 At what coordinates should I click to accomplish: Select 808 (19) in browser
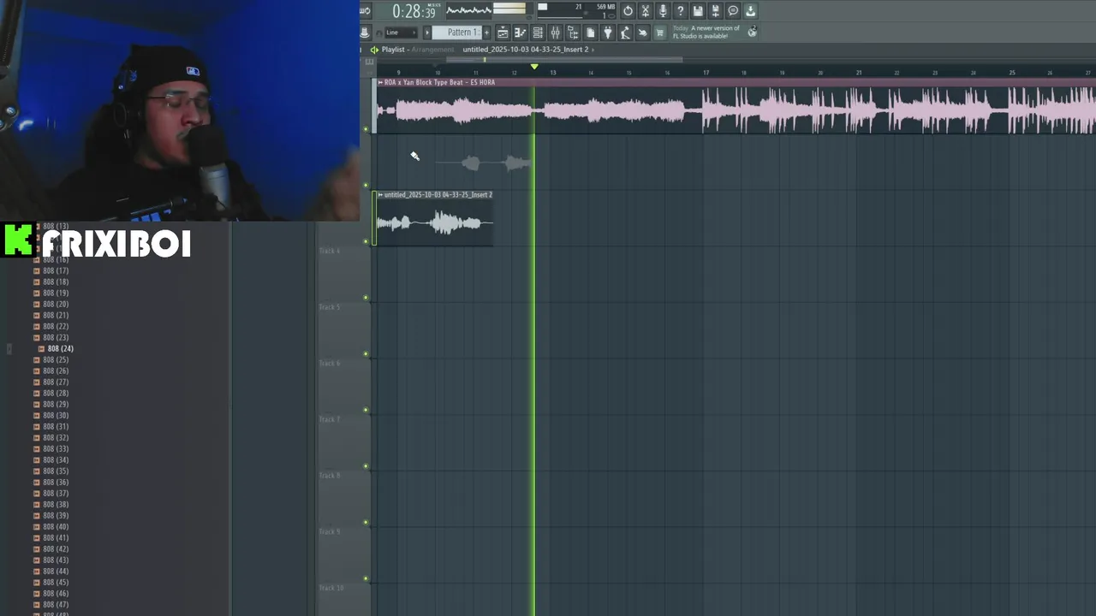click(56, 293)
